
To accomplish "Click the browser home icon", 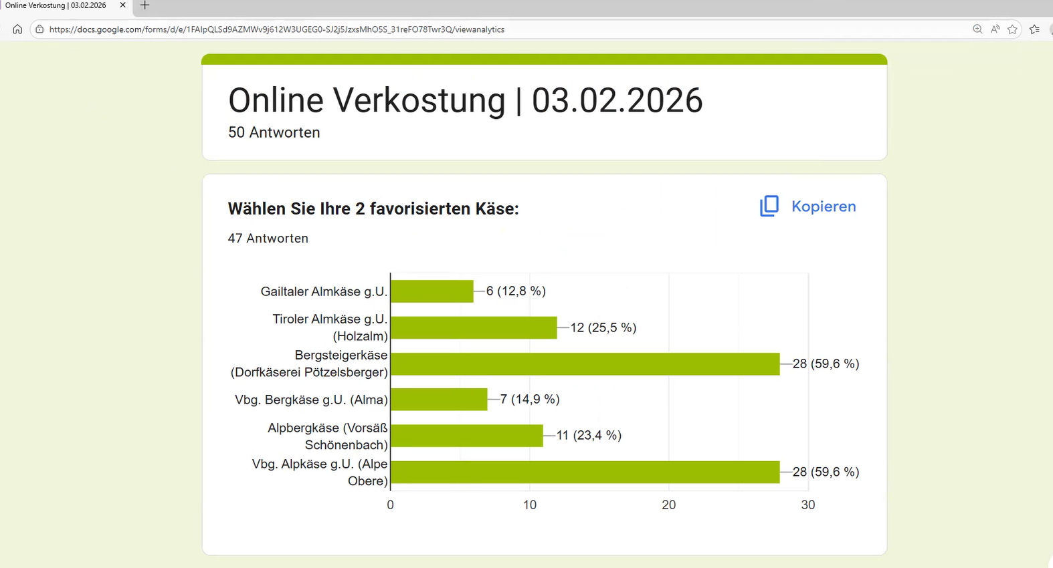I will coord(17,29).
